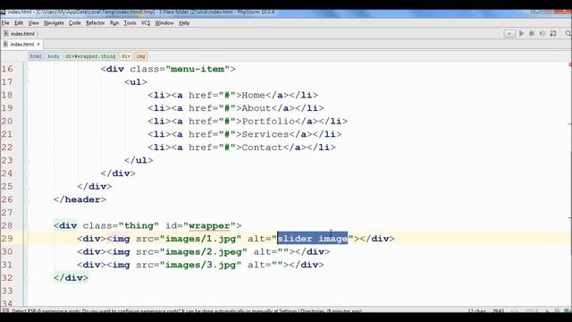Open the Edit menu
Viewport: 572px width, 322px height.
[x=19, y=23]
